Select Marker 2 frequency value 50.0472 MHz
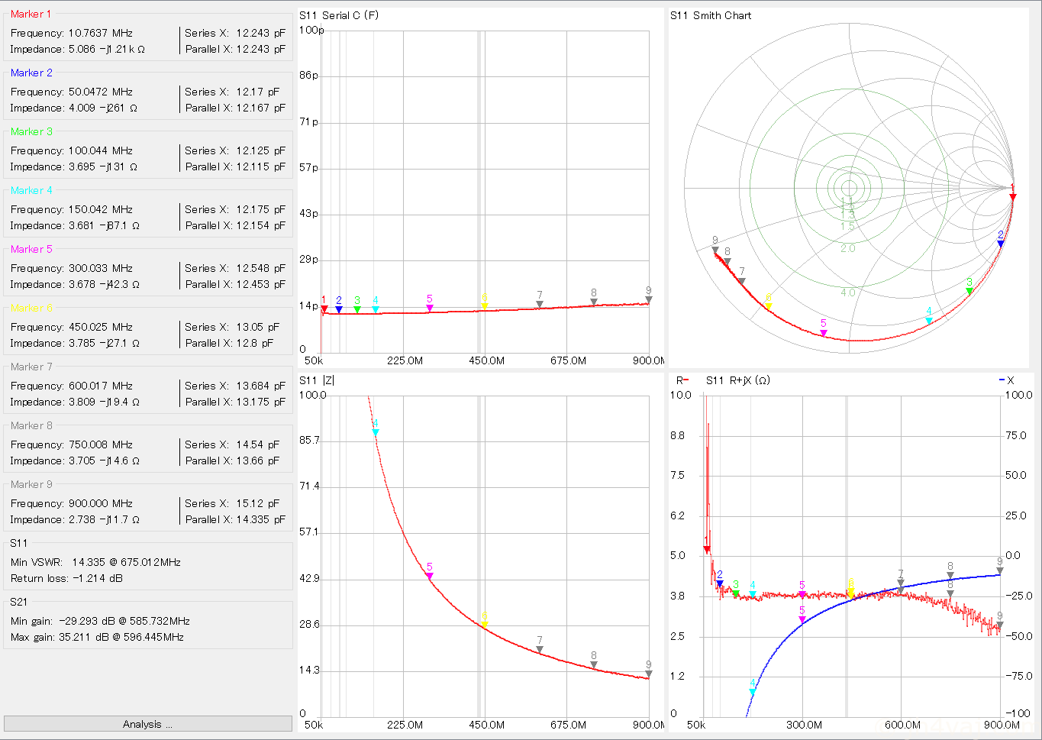Screen dimensions: 1042x740 [x=101, y=92]
